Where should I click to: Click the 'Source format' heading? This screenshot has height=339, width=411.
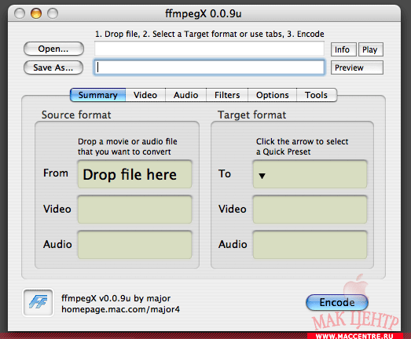(x=76, y=115)
